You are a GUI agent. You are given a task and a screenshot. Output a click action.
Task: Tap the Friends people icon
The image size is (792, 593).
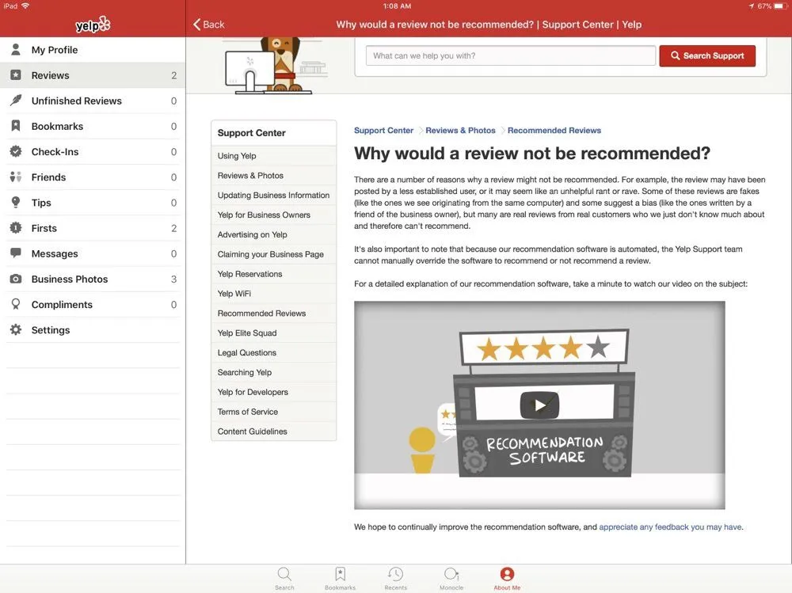(16, 177)
